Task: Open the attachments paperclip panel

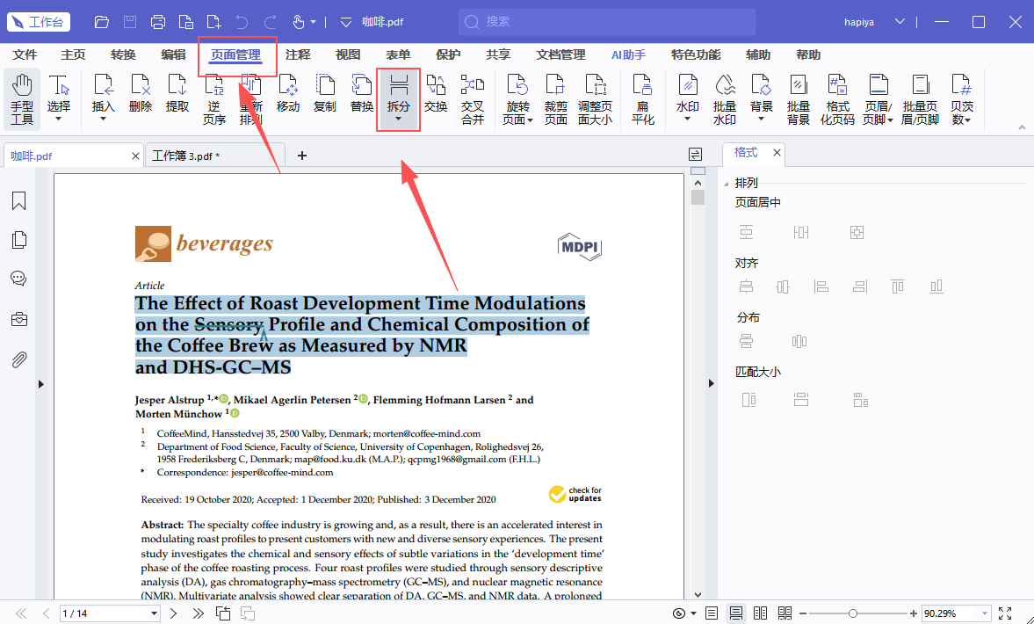Action: 19,359
